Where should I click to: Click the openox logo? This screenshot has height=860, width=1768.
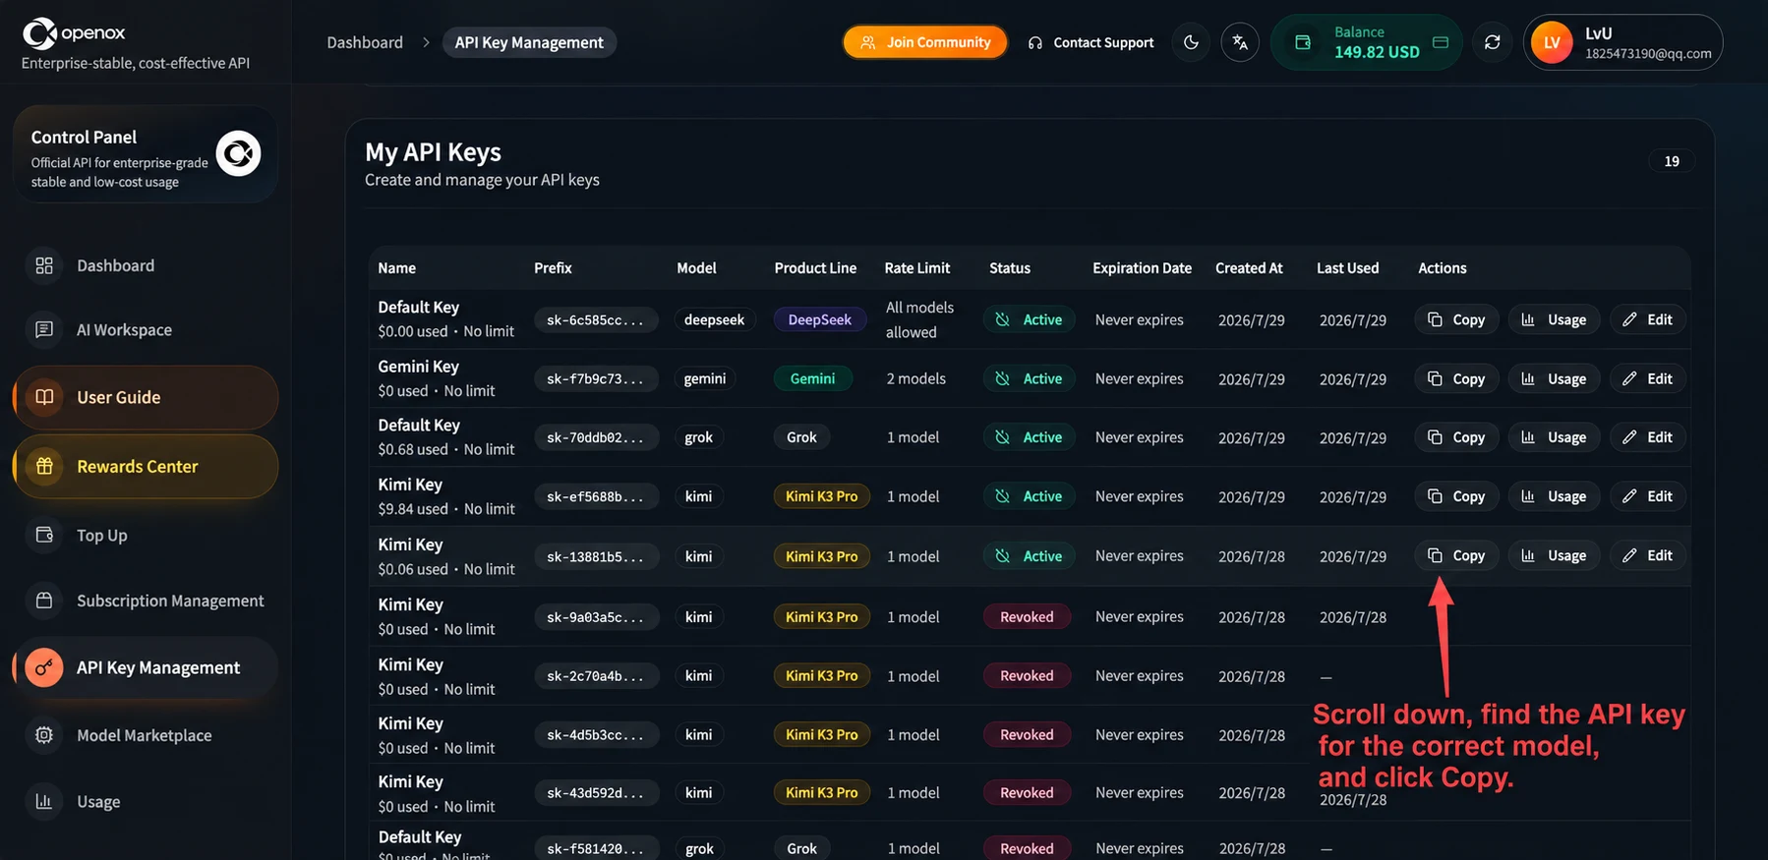tap(74, 33)
